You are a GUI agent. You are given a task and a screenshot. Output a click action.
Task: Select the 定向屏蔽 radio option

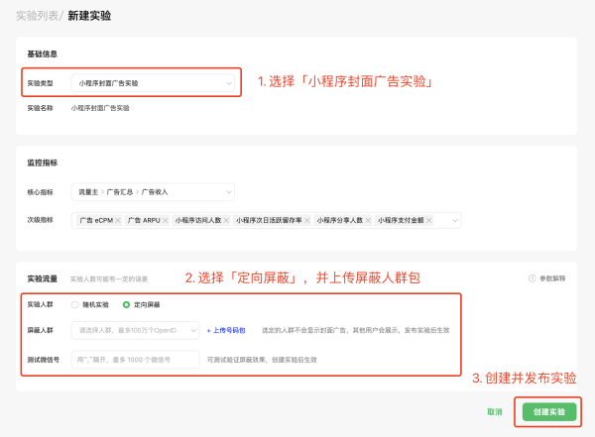click(x=126, y=304)
